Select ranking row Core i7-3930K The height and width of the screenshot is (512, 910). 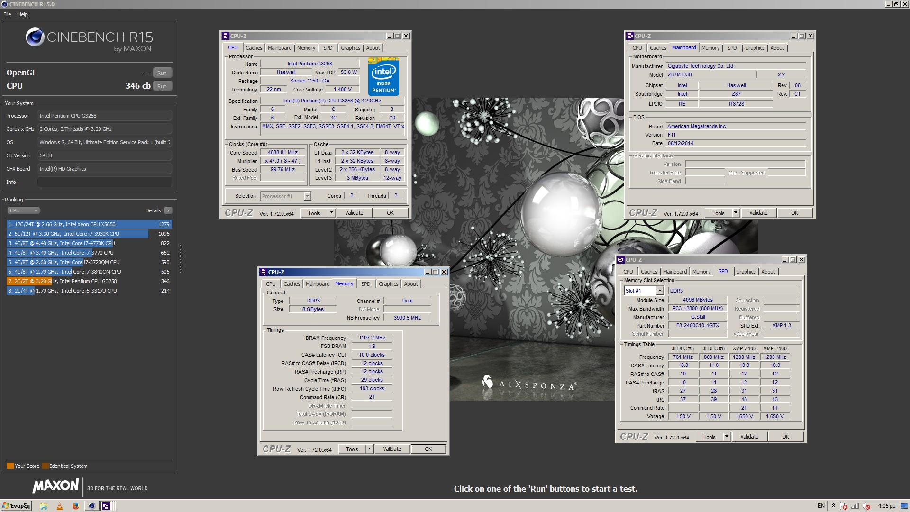click(89, 234)
